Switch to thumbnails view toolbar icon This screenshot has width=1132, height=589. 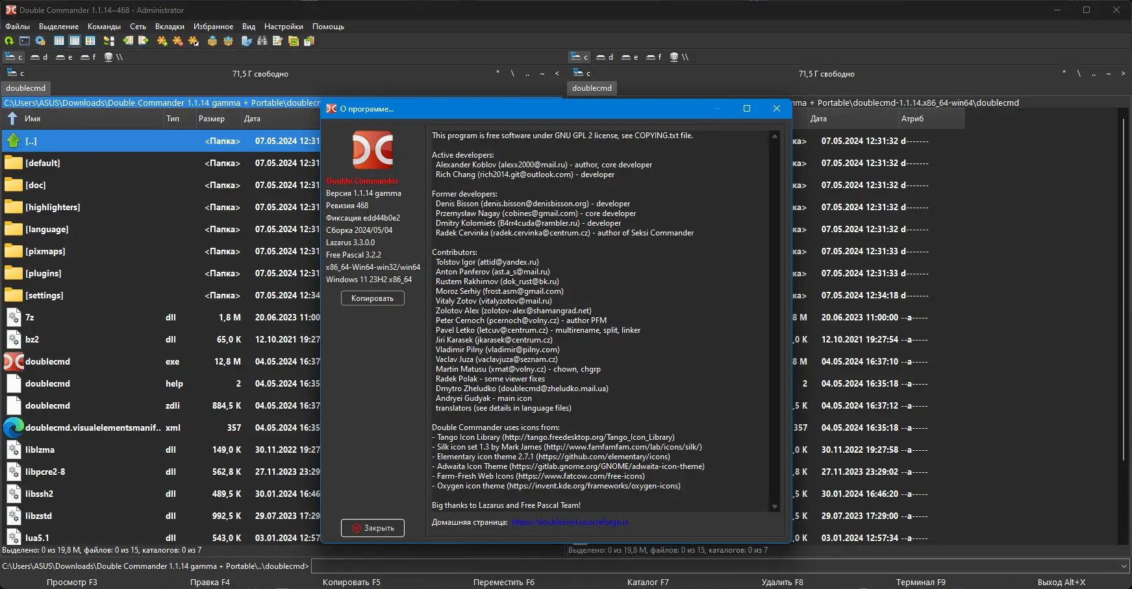[x=90, y=41]
